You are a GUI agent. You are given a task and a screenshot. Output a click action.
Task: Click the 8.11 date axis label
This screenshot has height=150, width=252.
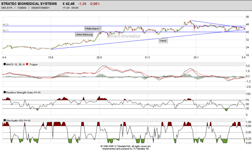pyautogui.click(x=147, y=57)
